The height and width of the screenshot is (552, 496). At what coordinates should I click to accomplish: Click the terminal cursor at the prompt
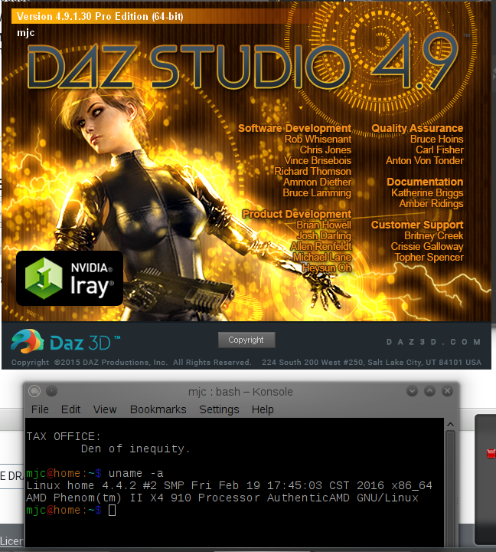pos(113,510)
